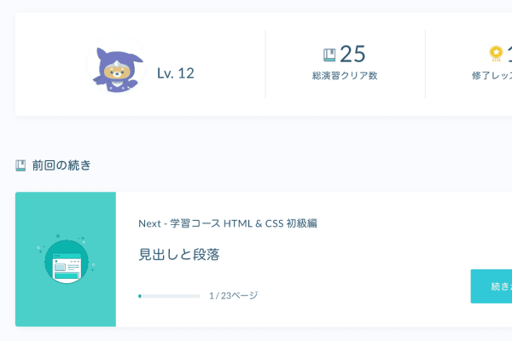The height and width of the screenshot is (341, 512).
Task: Click the 総演習クリア数 label
Action: tap(345, 76)
